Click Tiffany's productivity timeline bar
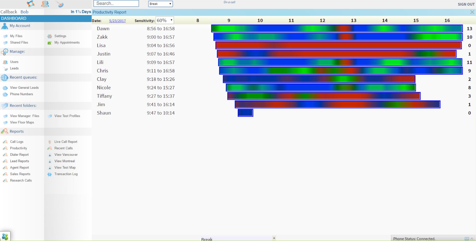 (x=324, y=96)
